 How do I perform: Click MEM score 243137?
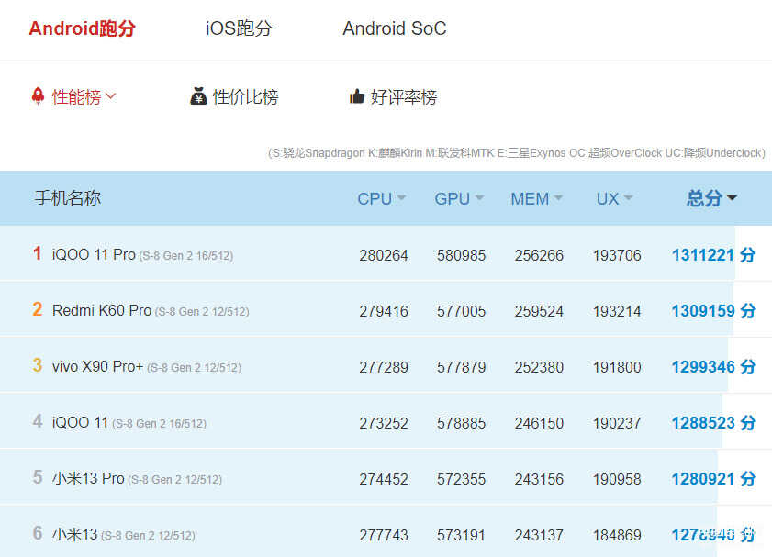pos(539,535)
